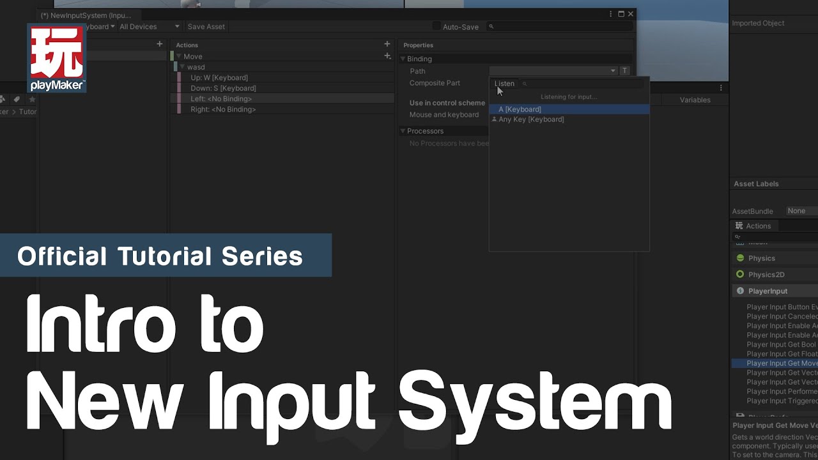Click the Asset Labels header
Image resolution: width=818 pixels, height=460 pixels.
click(x=756, y=184)
